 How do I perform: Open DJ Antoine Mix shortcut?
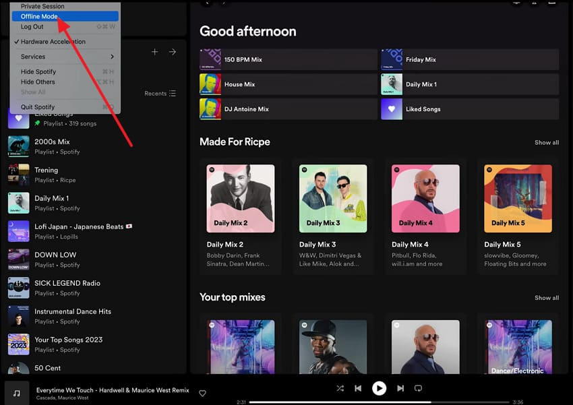click(x=289, y=109)
